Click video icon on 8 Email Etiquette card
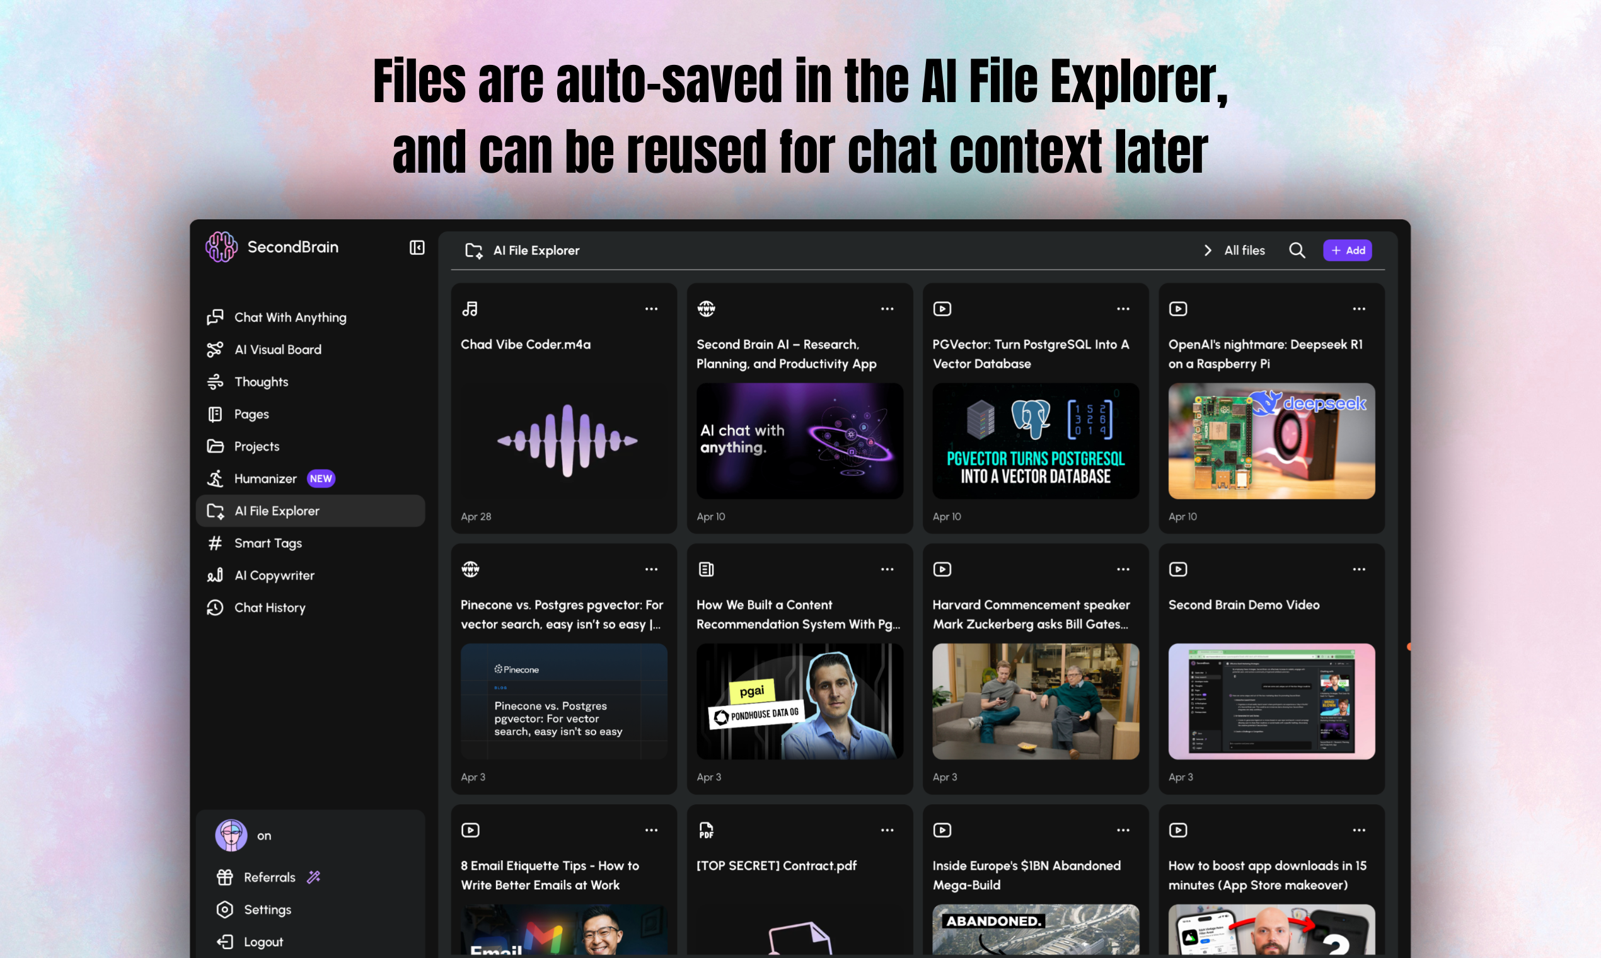 tap(470, 830)
